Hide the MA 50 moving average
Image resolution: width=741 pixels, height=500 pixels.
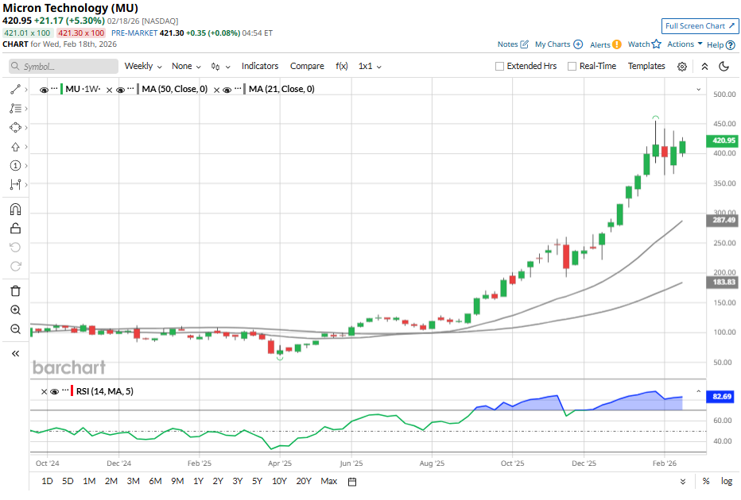pos(121,90)
